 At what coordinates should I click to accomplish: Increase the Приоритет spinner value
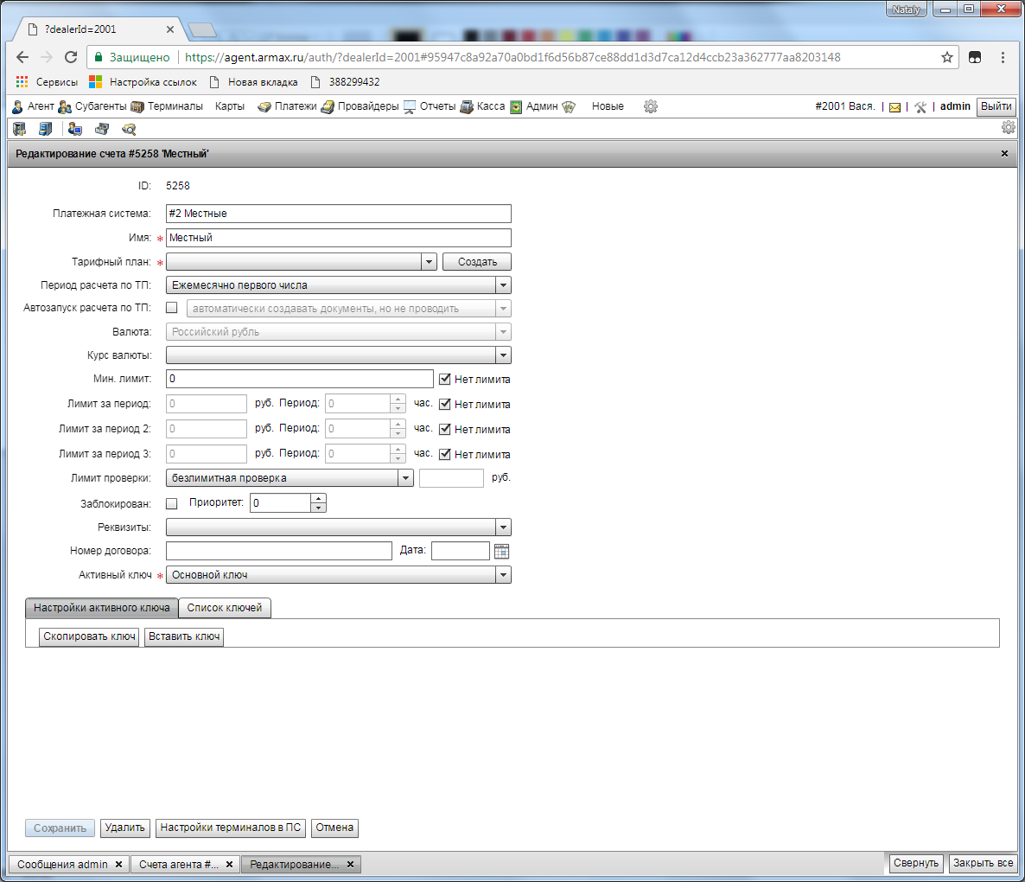point(318,499)
